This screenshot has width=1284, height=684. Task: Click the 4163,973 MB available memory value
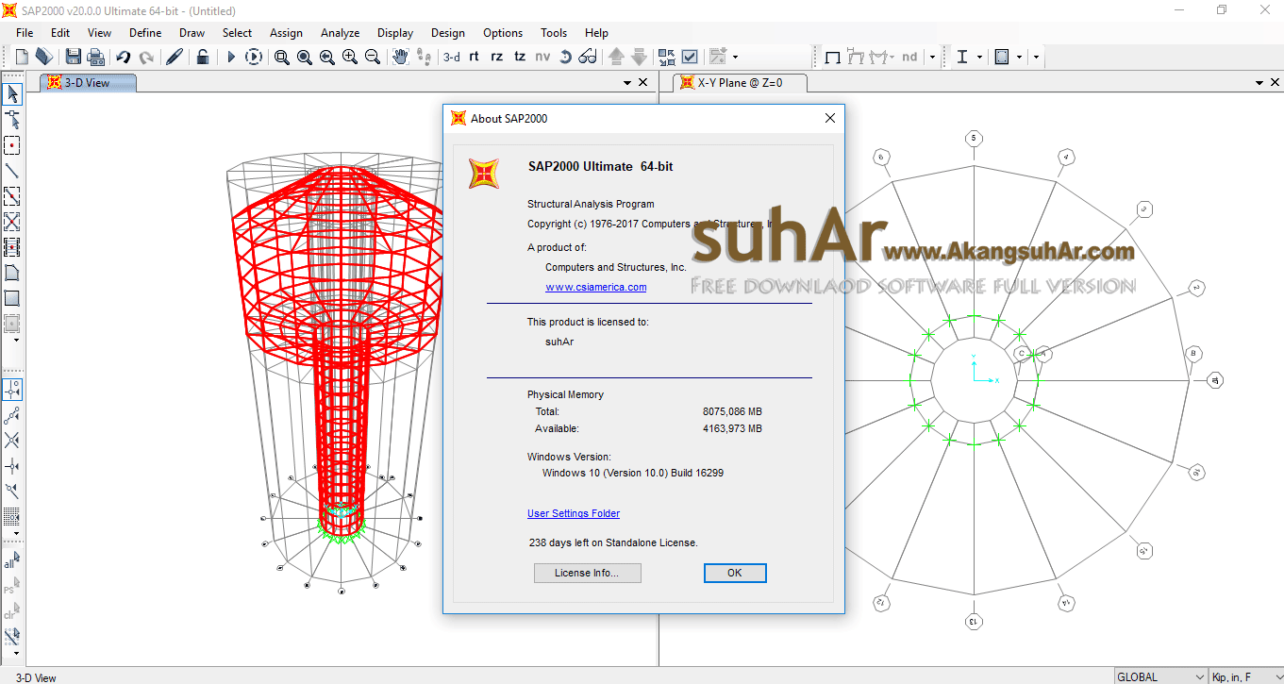[x=732, y=428]
